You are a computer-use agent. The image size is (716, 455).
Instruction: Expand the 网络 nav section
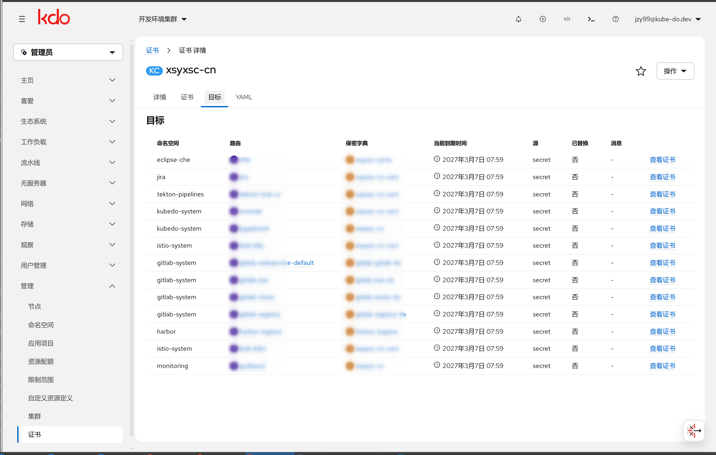pyautogui.click(x=68, y=204)
